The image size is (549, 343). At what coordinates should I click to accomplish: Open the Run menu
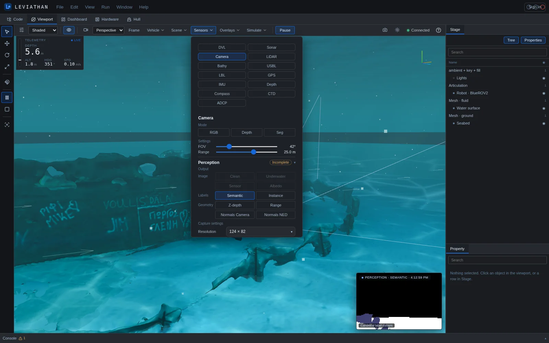pos(105,7)
